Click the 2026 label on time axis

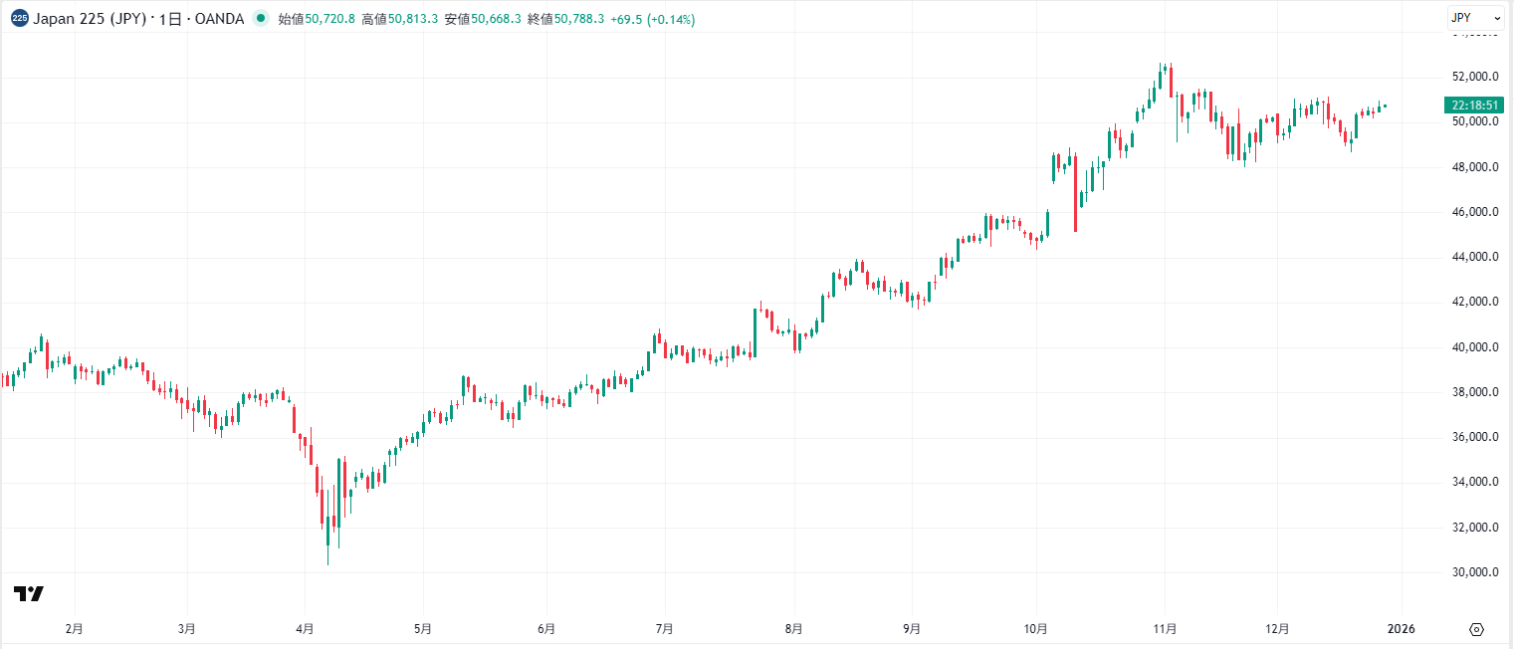point(1403,628)
